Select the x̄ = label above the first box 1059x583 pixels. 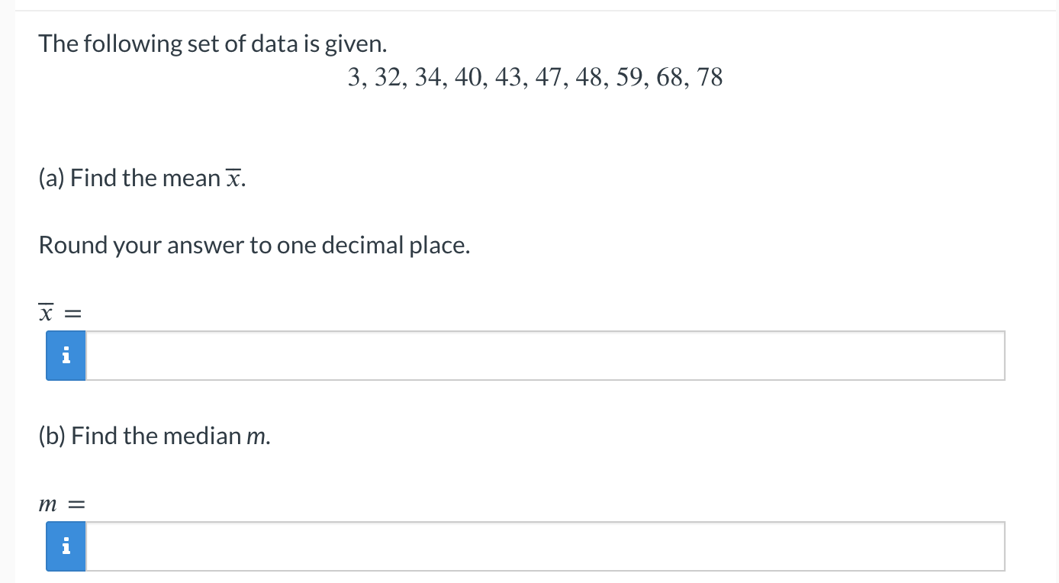coord(60,311)
